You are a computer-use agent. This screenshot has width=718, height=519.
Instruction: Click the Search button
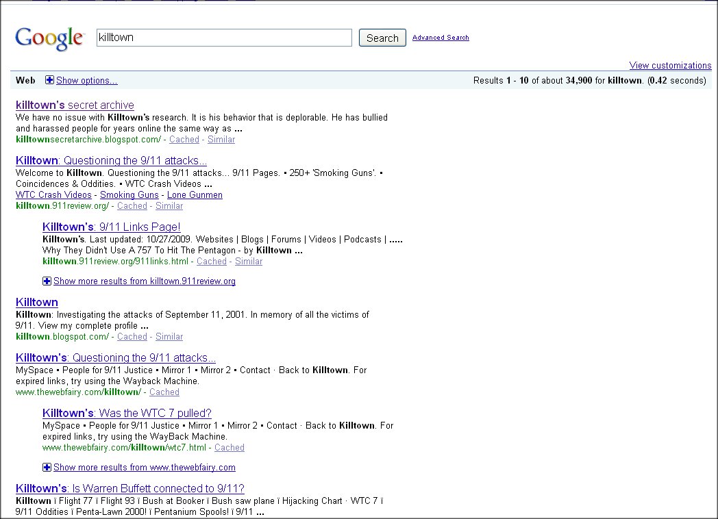coord(382,38)
